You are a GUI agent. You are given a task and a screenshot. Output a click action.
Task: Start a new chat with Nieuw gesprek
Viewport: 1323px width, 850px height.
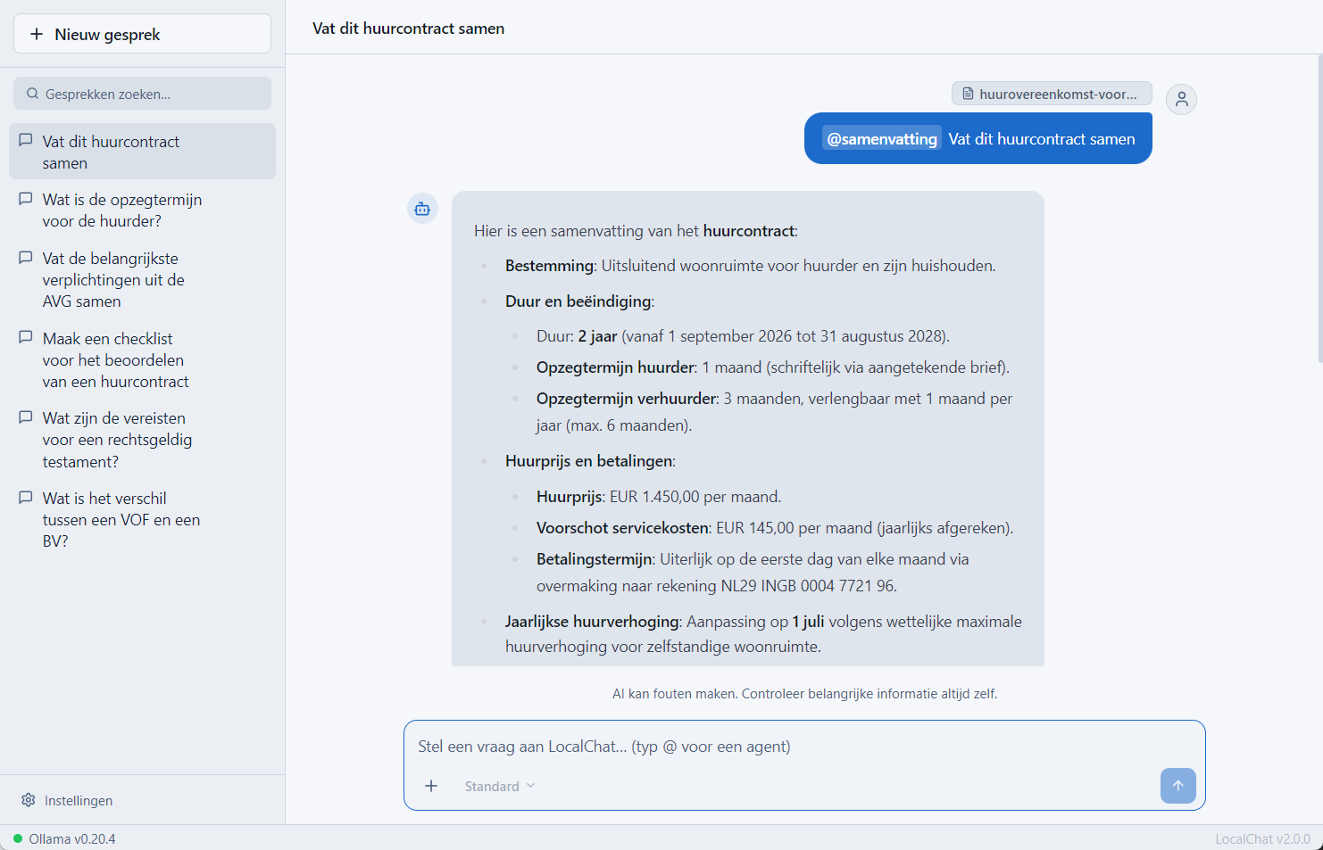142,34
